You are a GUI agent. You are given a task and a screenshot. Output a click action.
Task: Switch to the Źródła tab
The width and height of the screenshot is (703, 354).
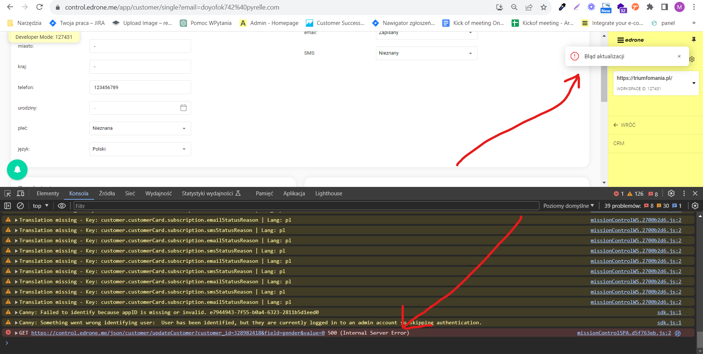pyautogui.click(x=107, y=193)
